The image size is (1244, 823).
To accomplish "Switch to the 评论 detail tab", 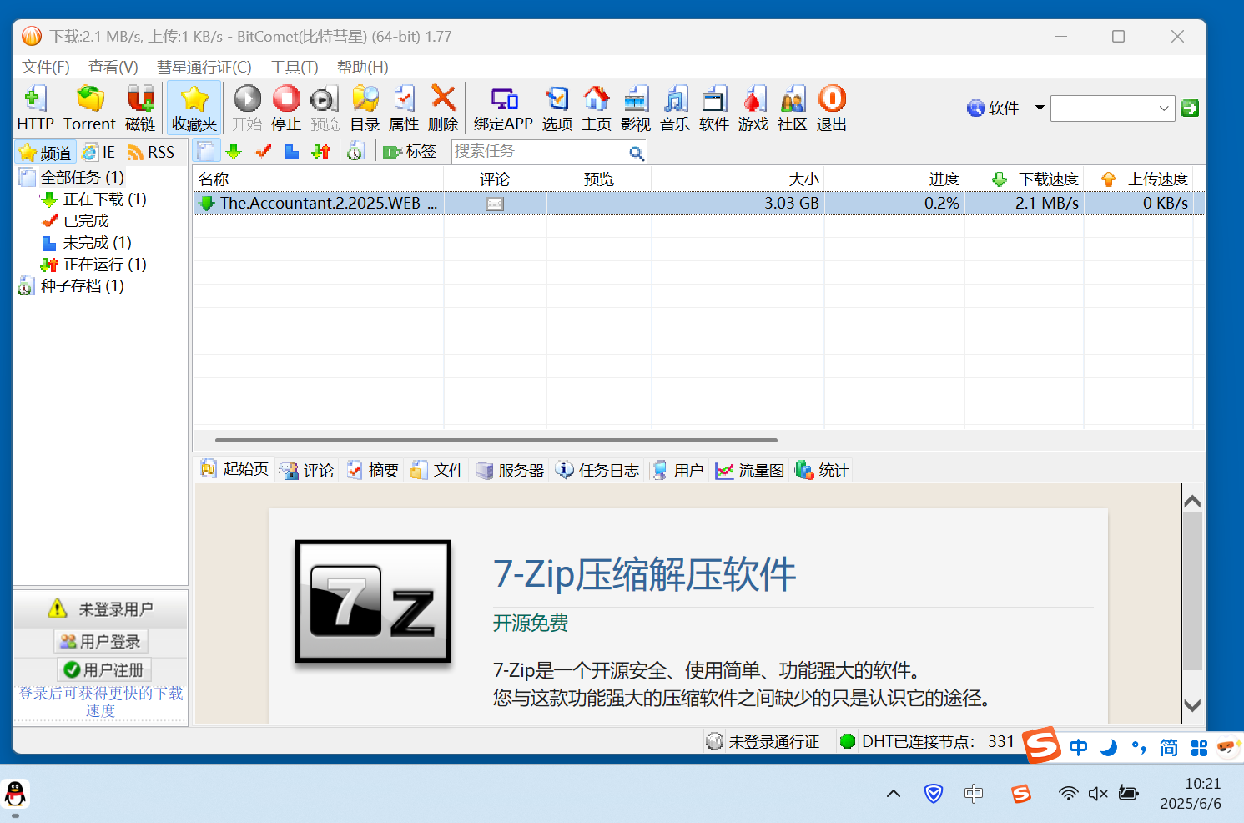I will (306, 470).
